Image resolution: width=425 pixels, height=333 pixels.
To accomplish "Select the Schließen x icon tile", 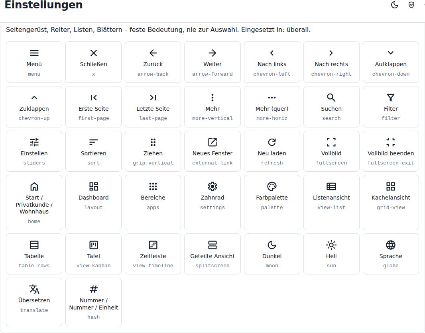I will click(94, 62).
